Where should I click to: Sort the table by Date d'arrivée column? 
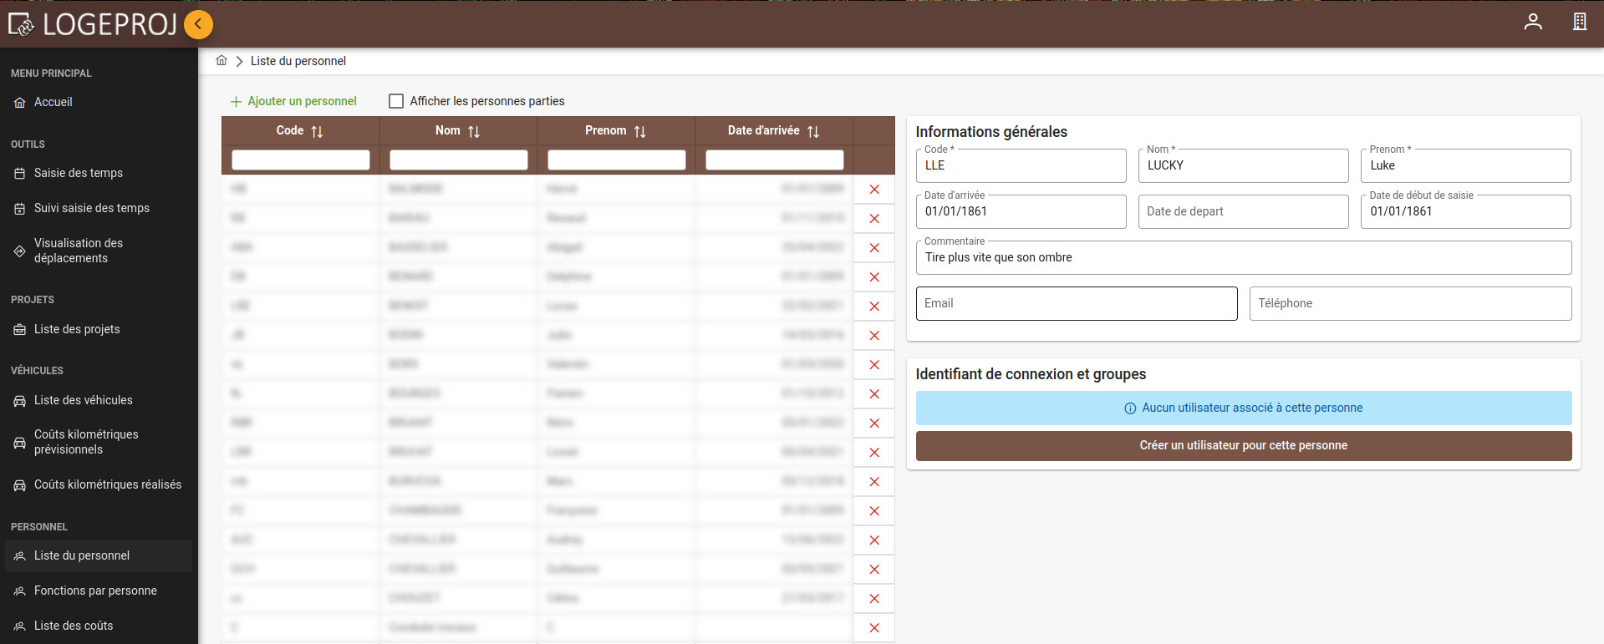click(x=813, y=132)
